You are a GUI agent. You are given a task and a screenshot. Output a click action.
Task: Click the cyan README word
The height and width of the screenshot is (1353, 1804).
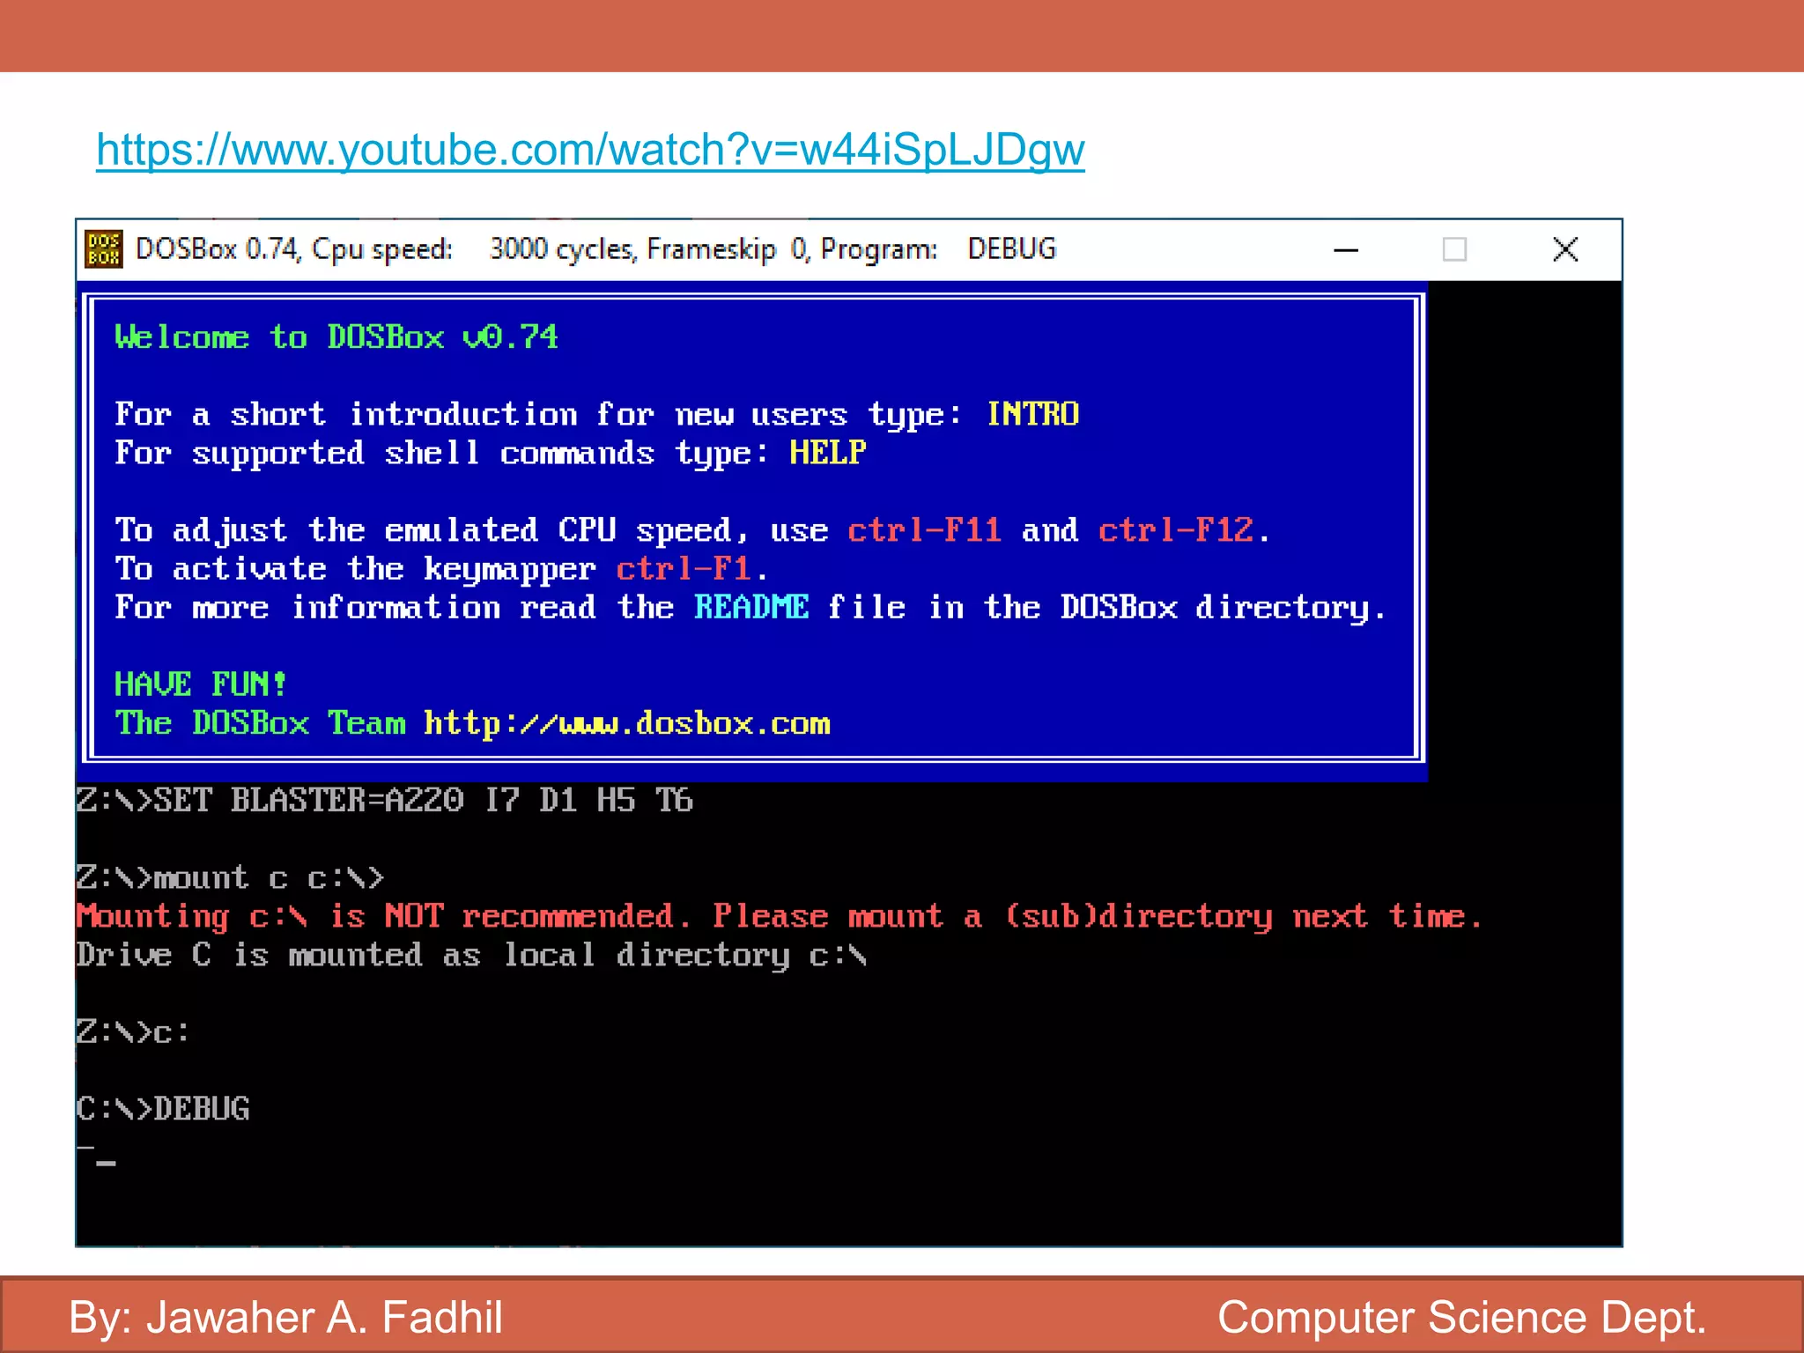click(750, 608)
